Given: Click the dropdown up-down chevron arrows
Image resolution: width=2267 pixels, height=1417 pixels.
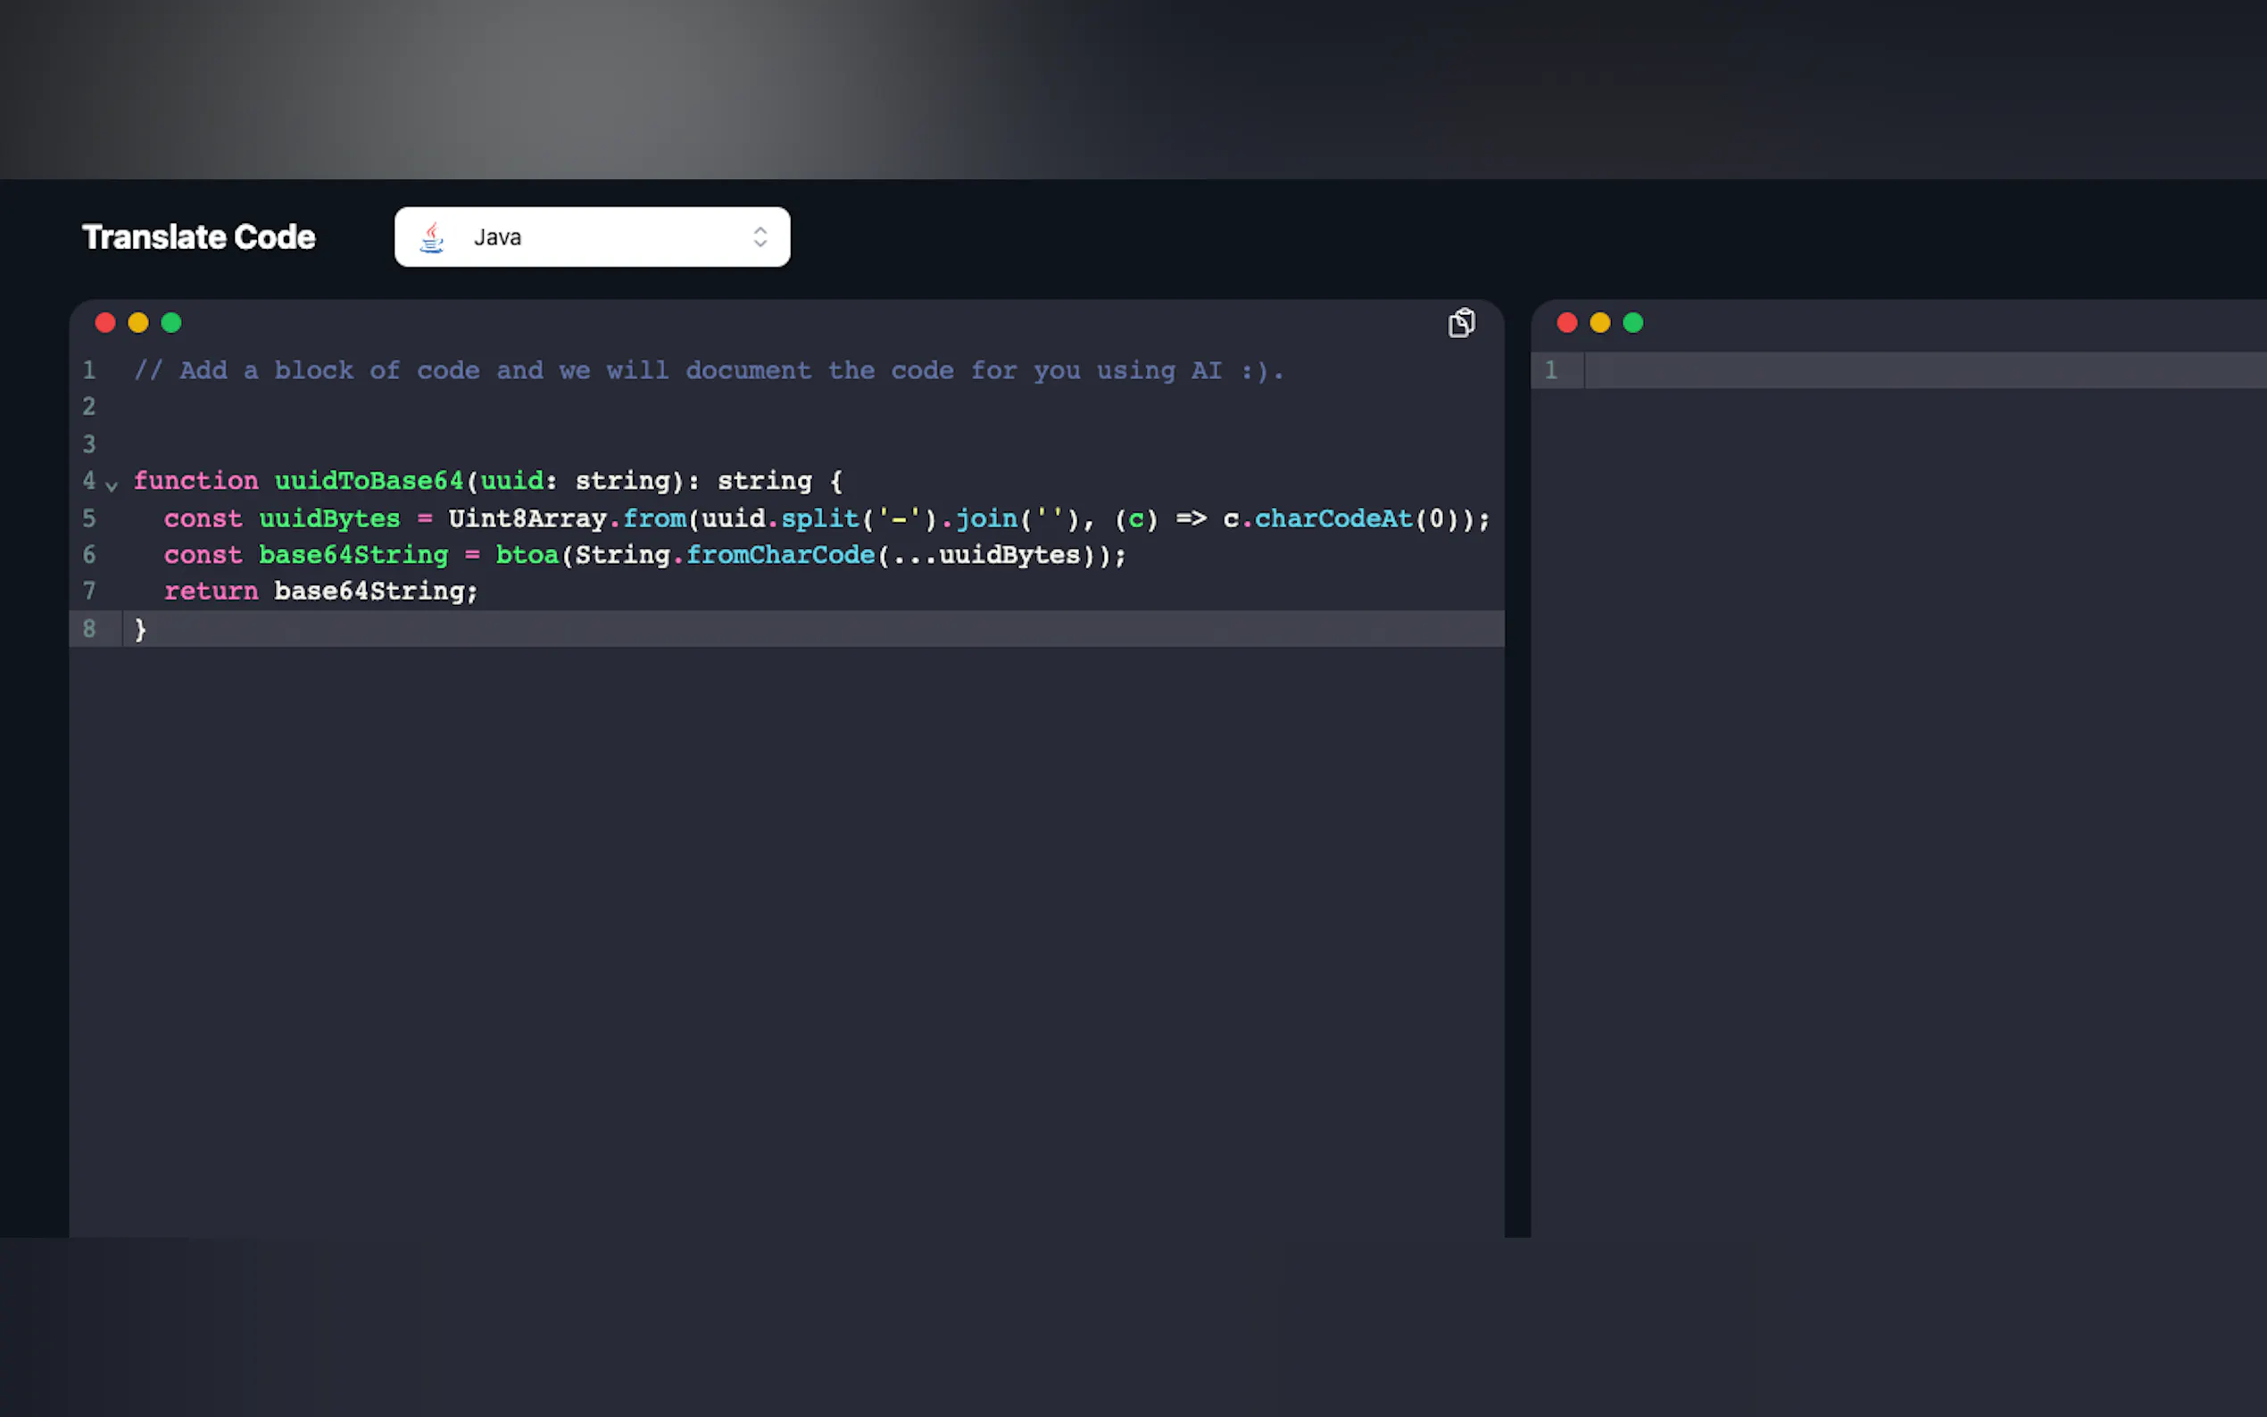Looking at the screenshot, I should tap(760, 237).
